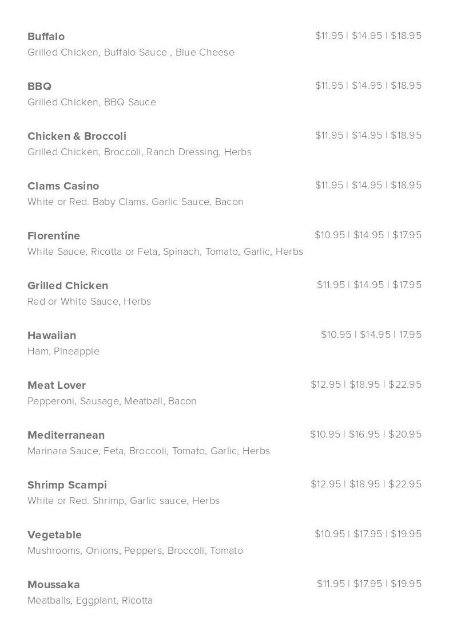
Task: Select the "Meatballs, Eggplant, Ricotta" description
Action: click(x=90, y=600)
